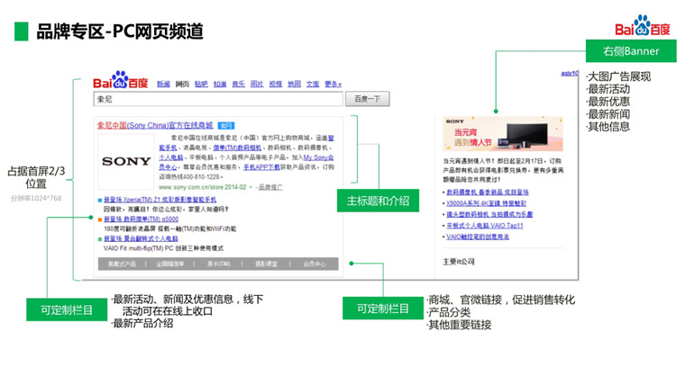Screen dimensions: 685x385
Task: Select 摄影课堂 in grey bottom bar
Action: coord(266,264)
